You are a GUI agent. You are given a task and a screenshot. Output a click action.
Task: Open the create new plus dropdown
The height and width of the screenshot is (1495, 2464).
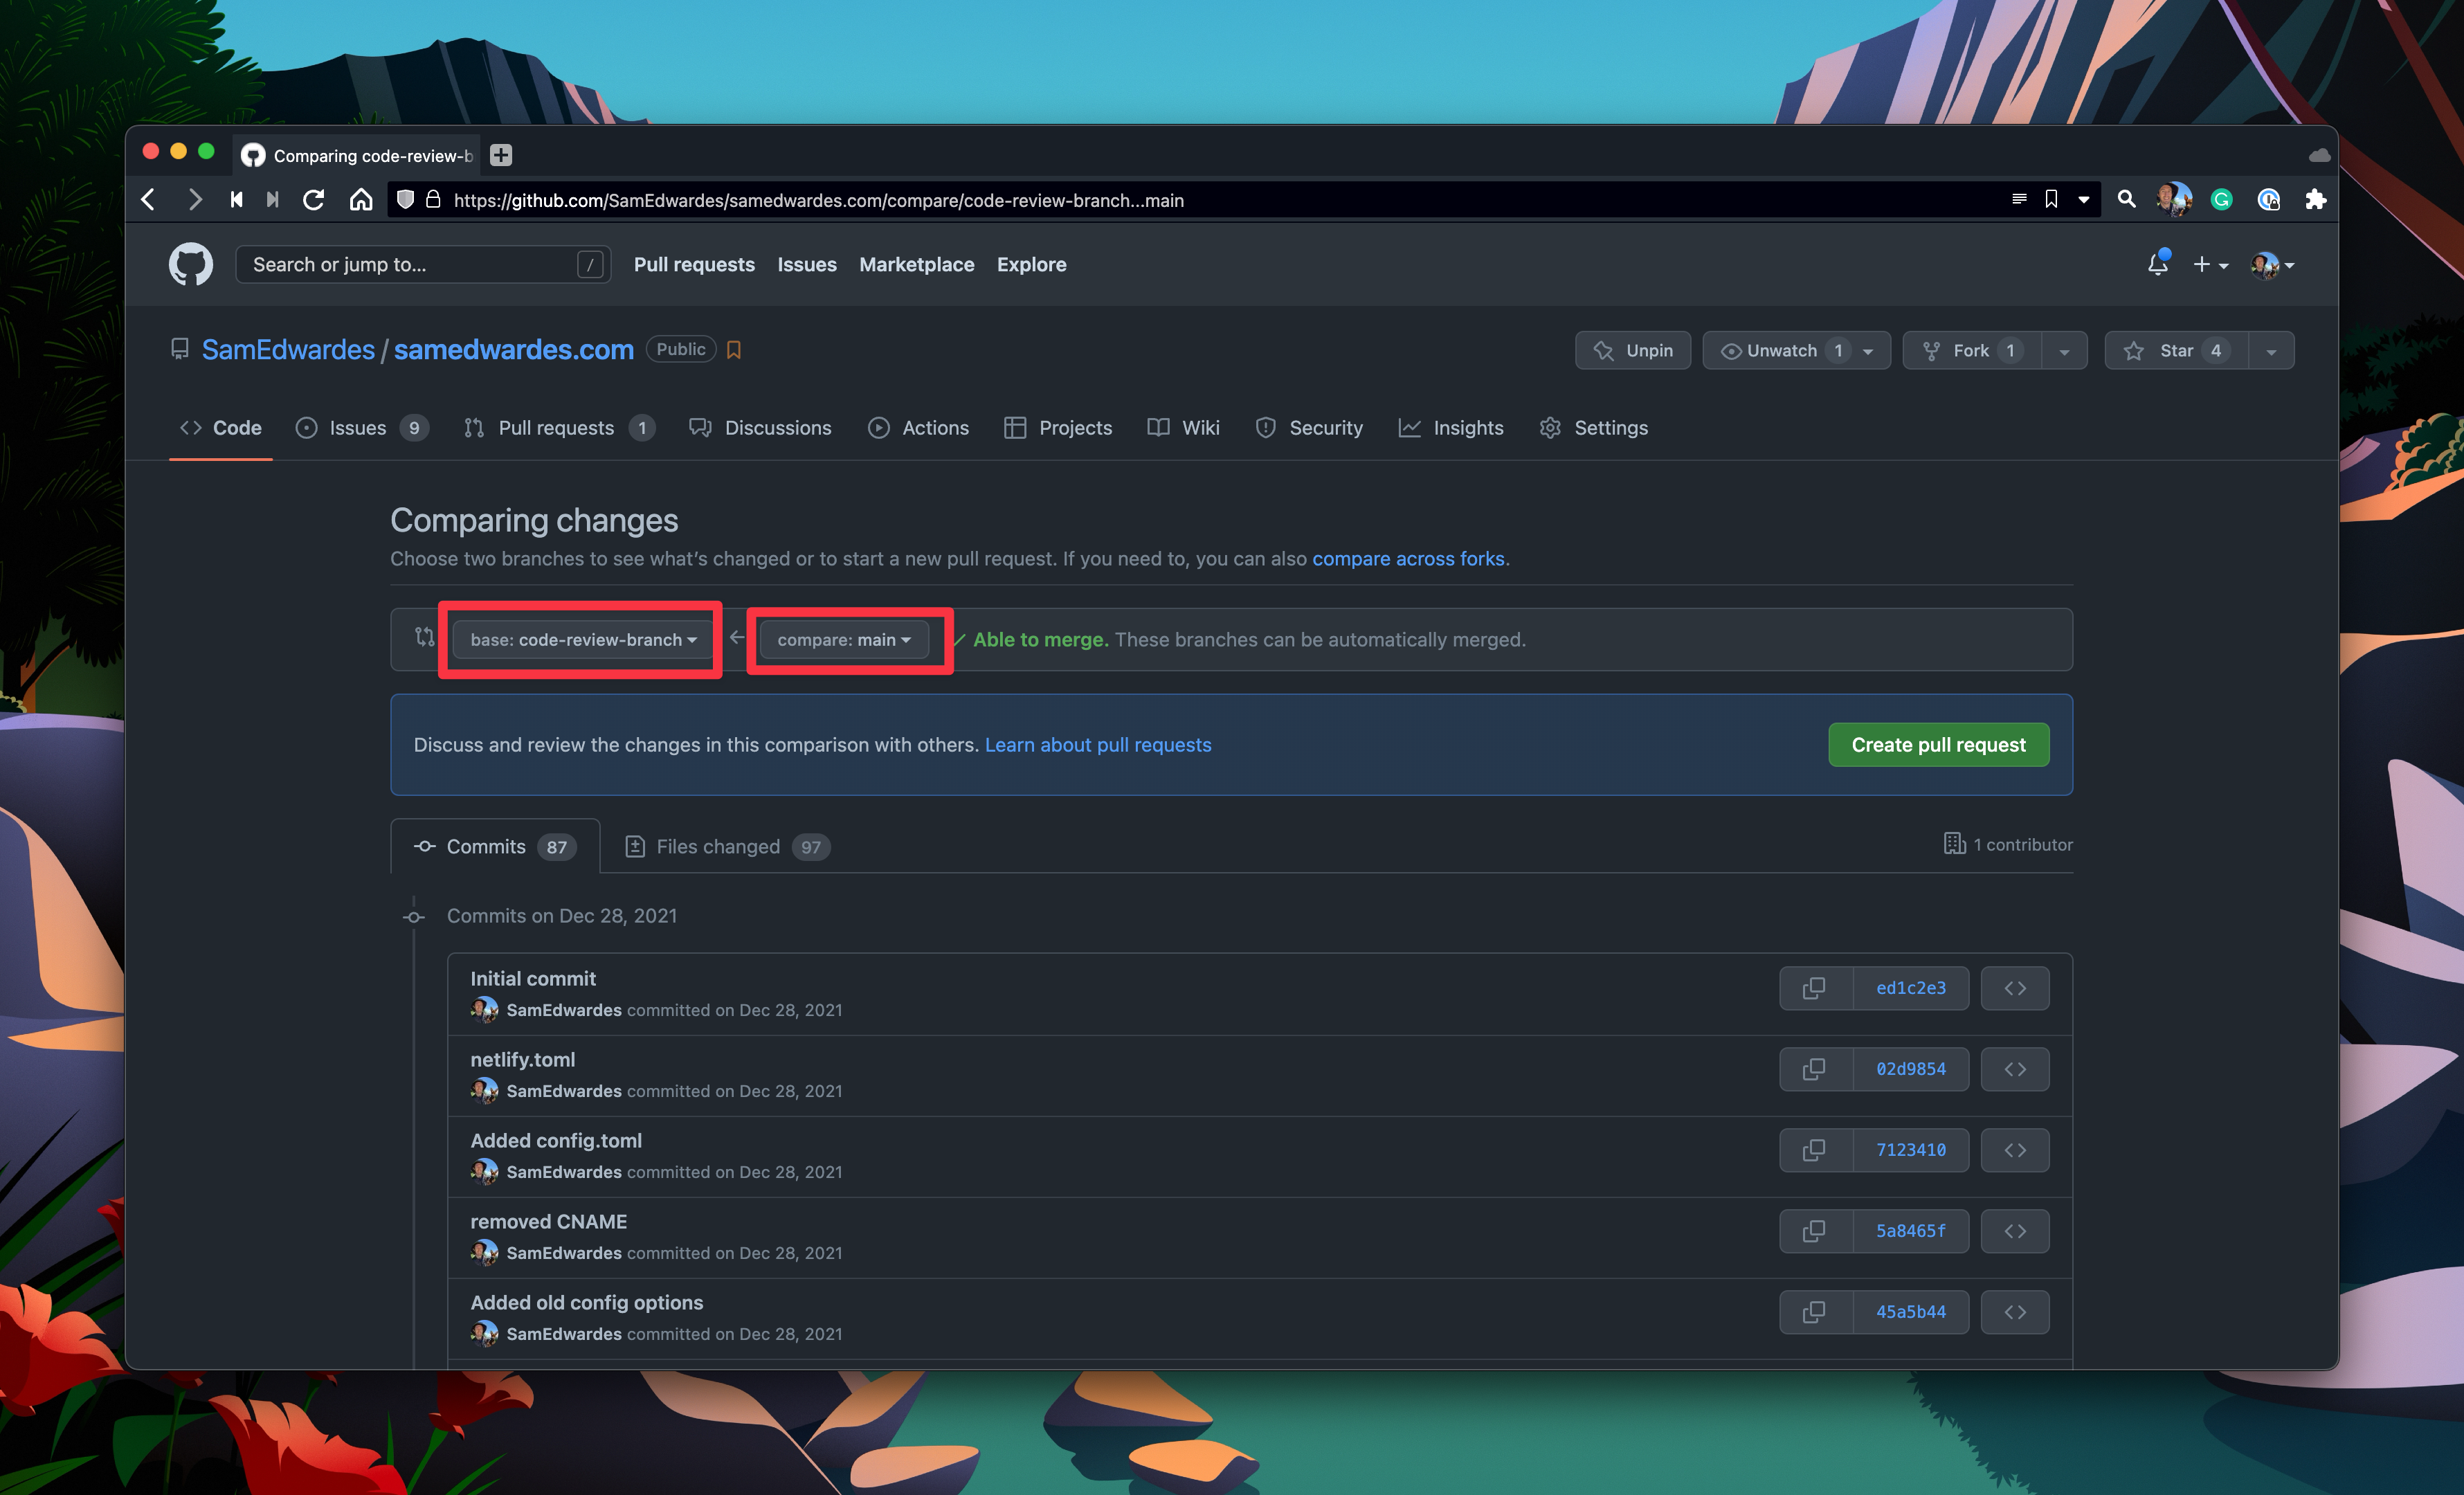(x=2210, y=265)
